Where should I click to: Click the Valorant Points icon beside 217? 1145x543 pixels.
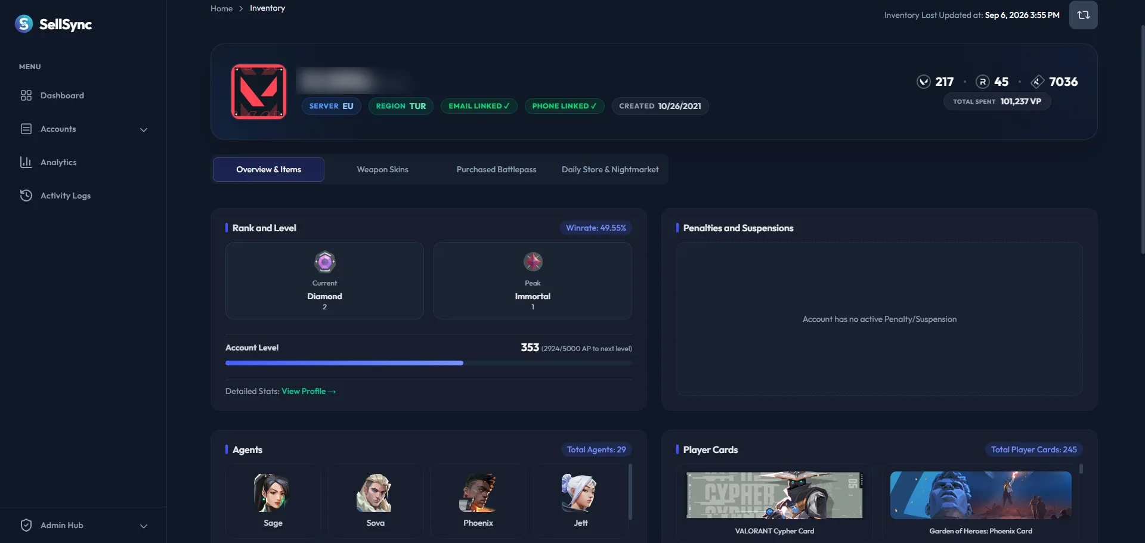point(923,82)
